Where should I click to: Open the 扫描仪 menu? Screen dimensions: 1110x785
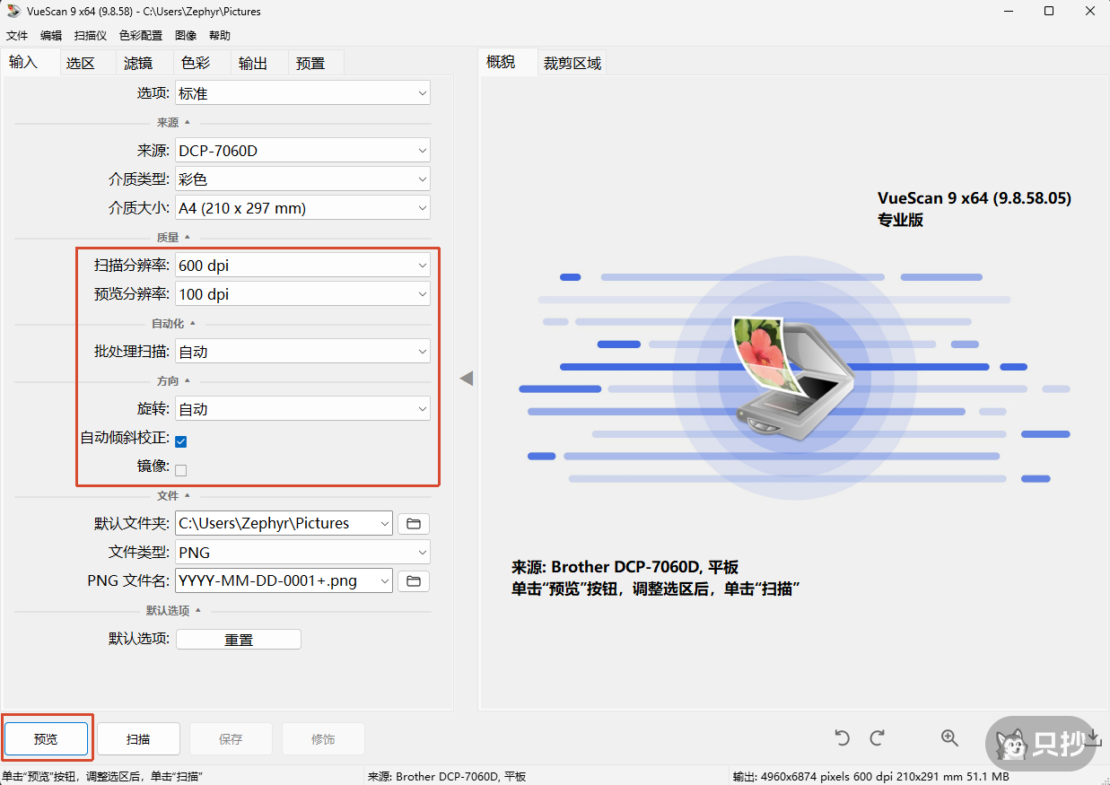tap(91, 36)
